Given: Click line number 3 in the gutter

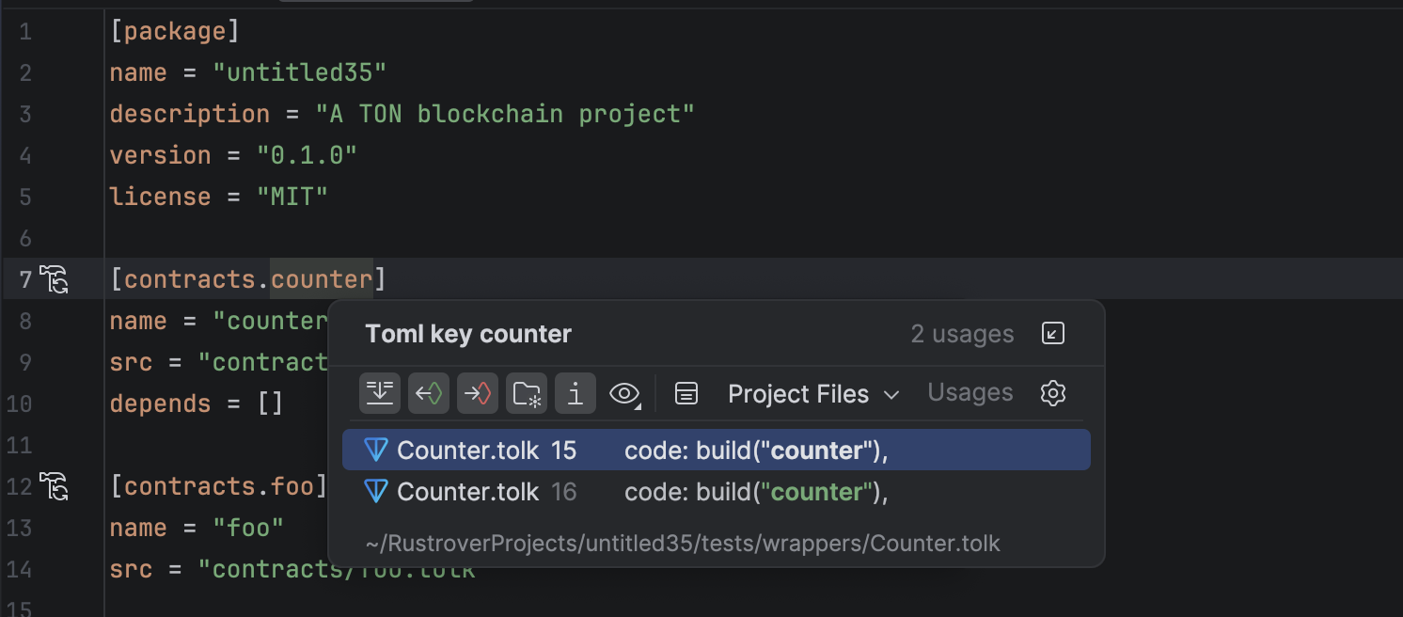Looking at the screenshot, I should point(24,114).
